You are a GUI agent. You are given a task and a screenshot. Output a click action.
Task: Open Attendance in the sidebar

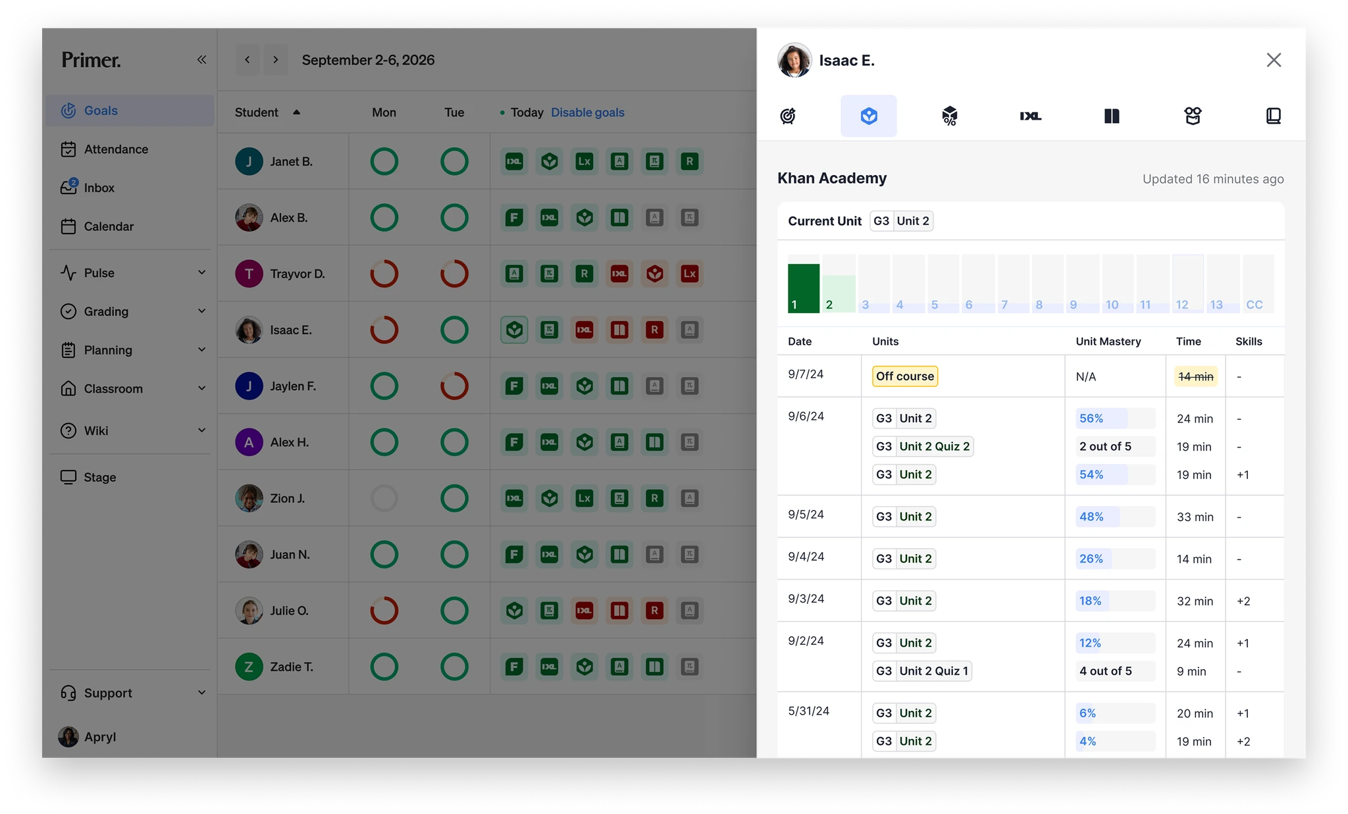coord(130,149)
